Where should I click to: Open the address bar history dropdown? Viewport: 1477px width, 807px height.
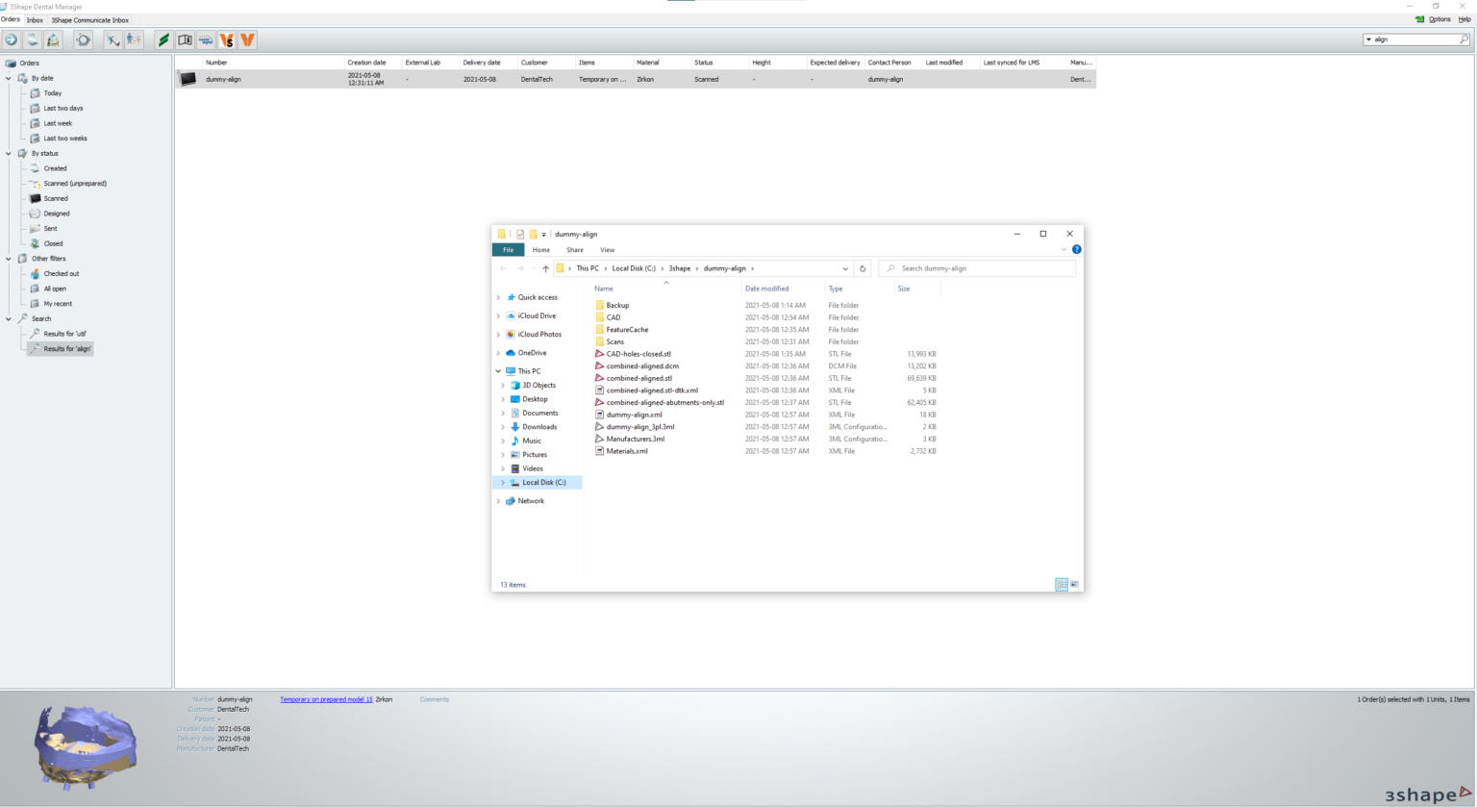pos(845,268)
